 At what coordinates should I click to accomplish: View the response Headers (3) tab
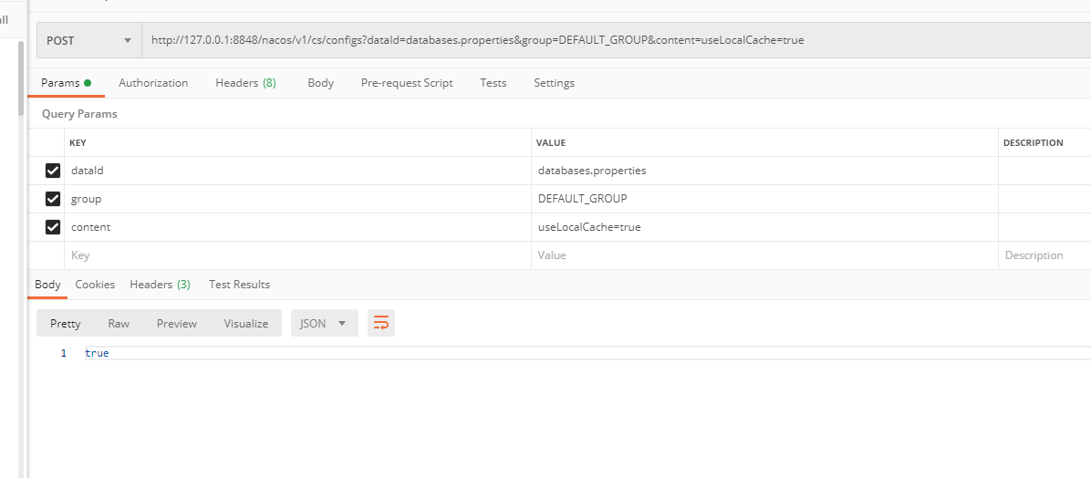coord(160,285)
